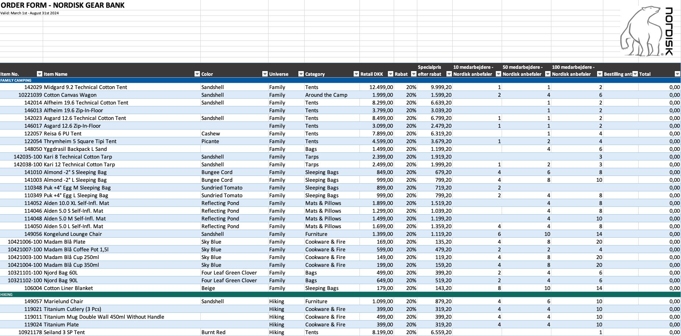Select the HIKING section header row

[x=340, y=295]
